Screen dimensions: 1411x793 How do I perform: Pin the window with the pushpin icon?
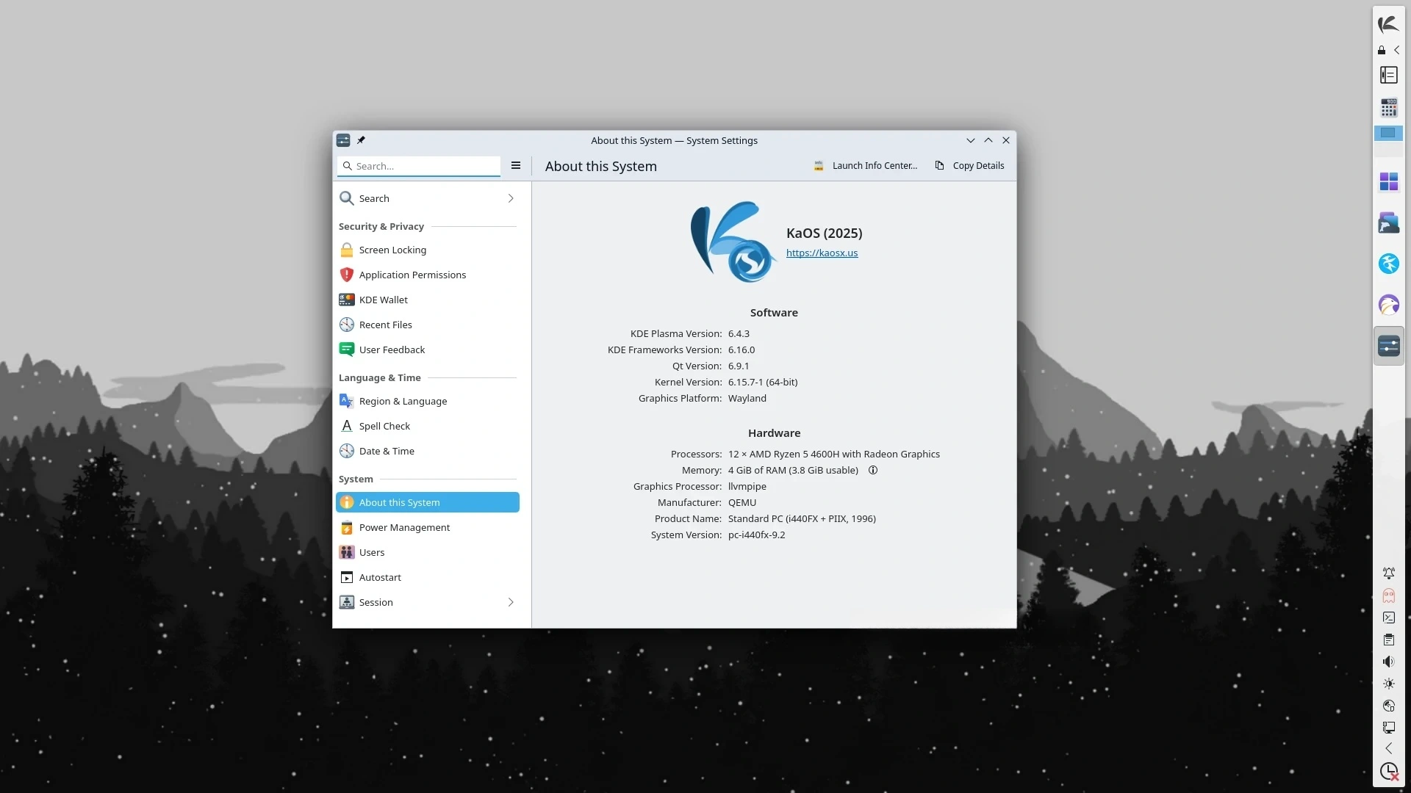click(x=361, y=140)
